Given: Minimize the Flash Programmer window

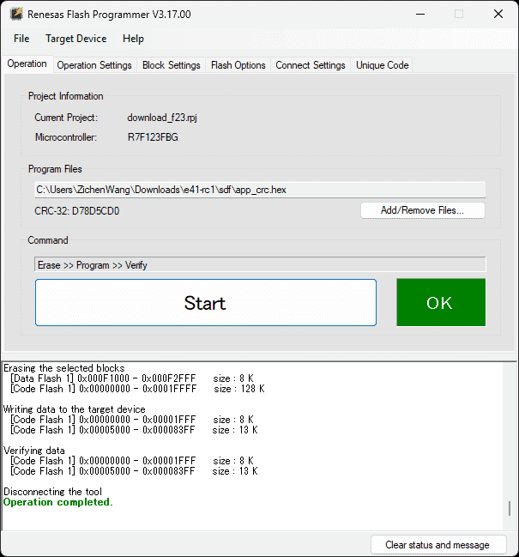Looking at the screenshot, I should tap(419, 14).
